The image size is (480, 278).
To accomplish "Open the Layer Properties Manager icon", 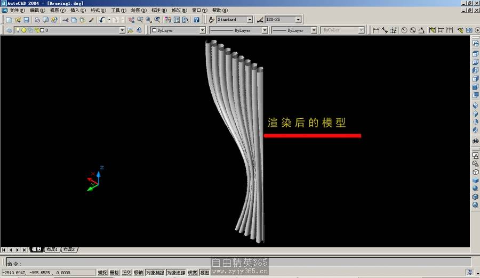I will tap(9, 30).
